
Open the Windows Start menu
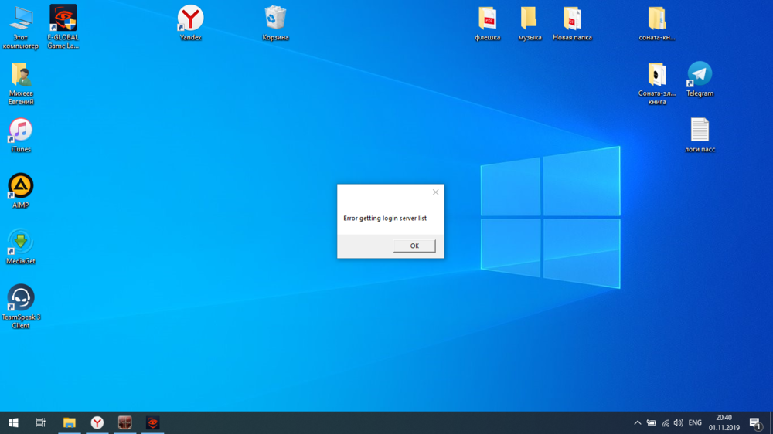click(13, 422)
